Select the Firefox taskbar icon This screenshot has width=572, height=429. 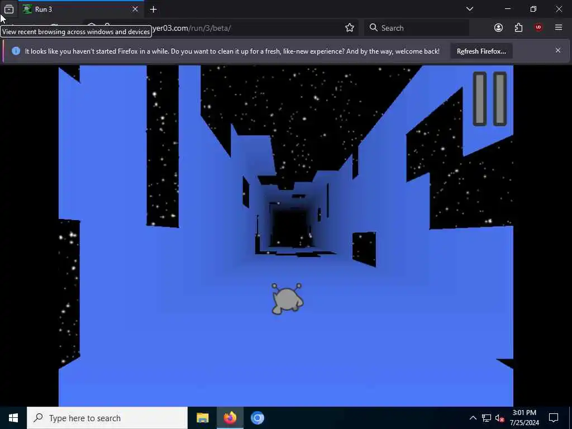point(230,418)
